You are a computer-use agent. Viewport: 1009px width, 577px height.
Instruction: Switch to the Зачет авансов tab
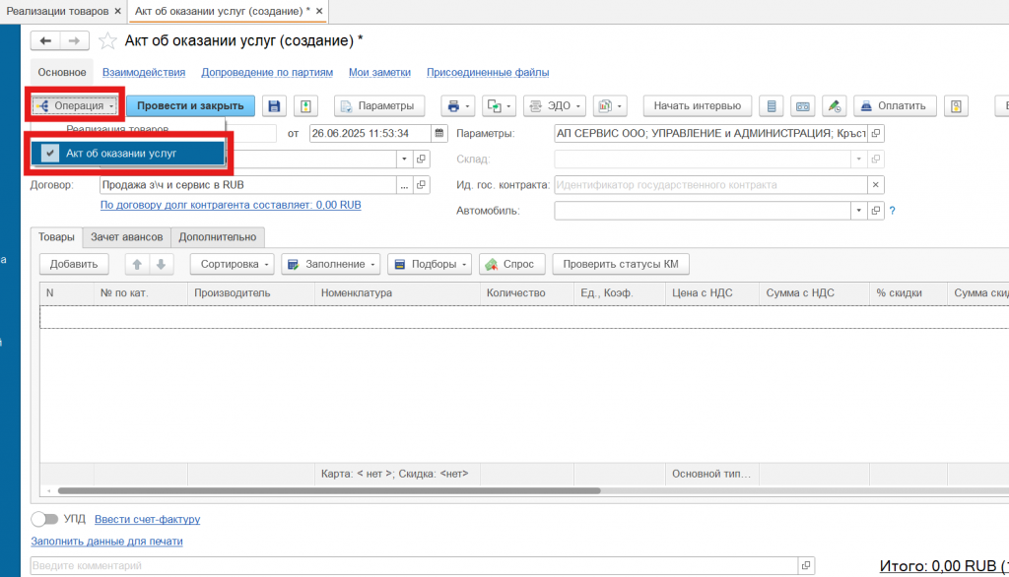[126, 236]
